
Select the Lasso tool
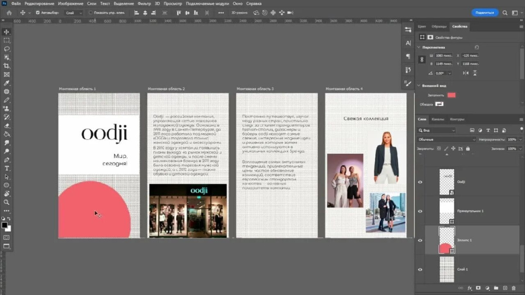click(6, 49)
